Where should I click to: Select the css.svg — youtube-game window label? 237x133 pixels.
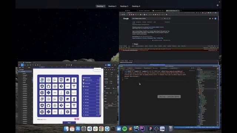[x=169, y=96]
